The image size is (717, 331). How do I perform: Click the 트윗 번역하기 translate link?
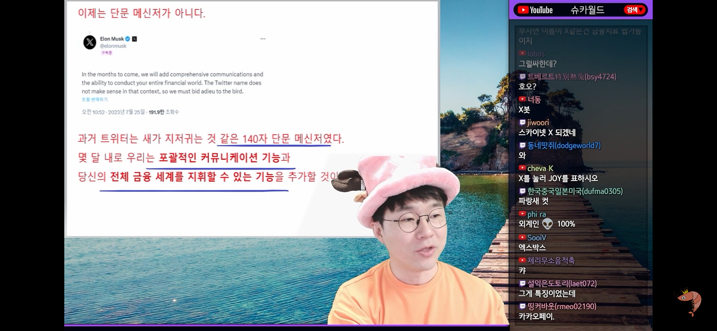pyautogui.click(x=94, y=100)
